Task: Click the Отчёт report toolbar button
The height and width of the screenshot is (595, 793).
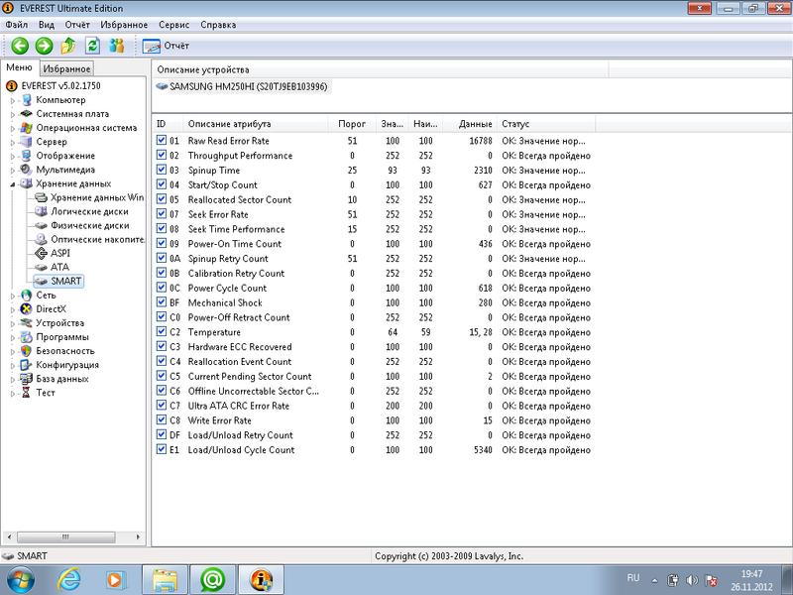Action: coord(166,46)
